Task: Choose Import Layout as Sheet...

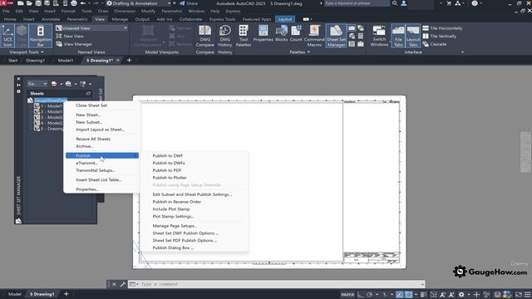Action: [101, 130]
